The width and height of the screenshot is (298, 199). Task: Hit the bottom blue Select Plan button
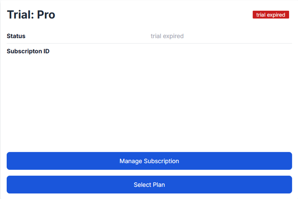[x=149, y=184]
